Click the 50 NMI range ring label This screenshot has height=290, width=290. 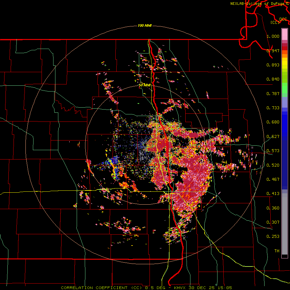(x=145, y=85)
